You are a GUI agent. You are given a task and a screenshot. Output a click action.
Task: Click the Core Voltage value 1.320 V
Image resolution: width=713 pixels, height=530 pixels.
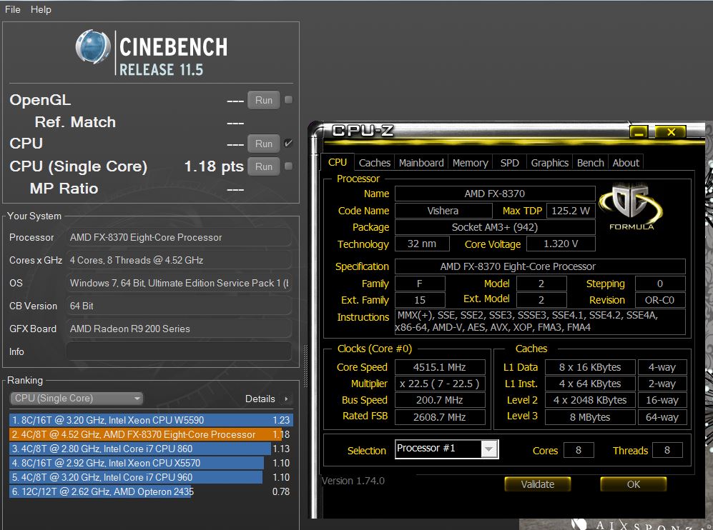tap(561, 244)
